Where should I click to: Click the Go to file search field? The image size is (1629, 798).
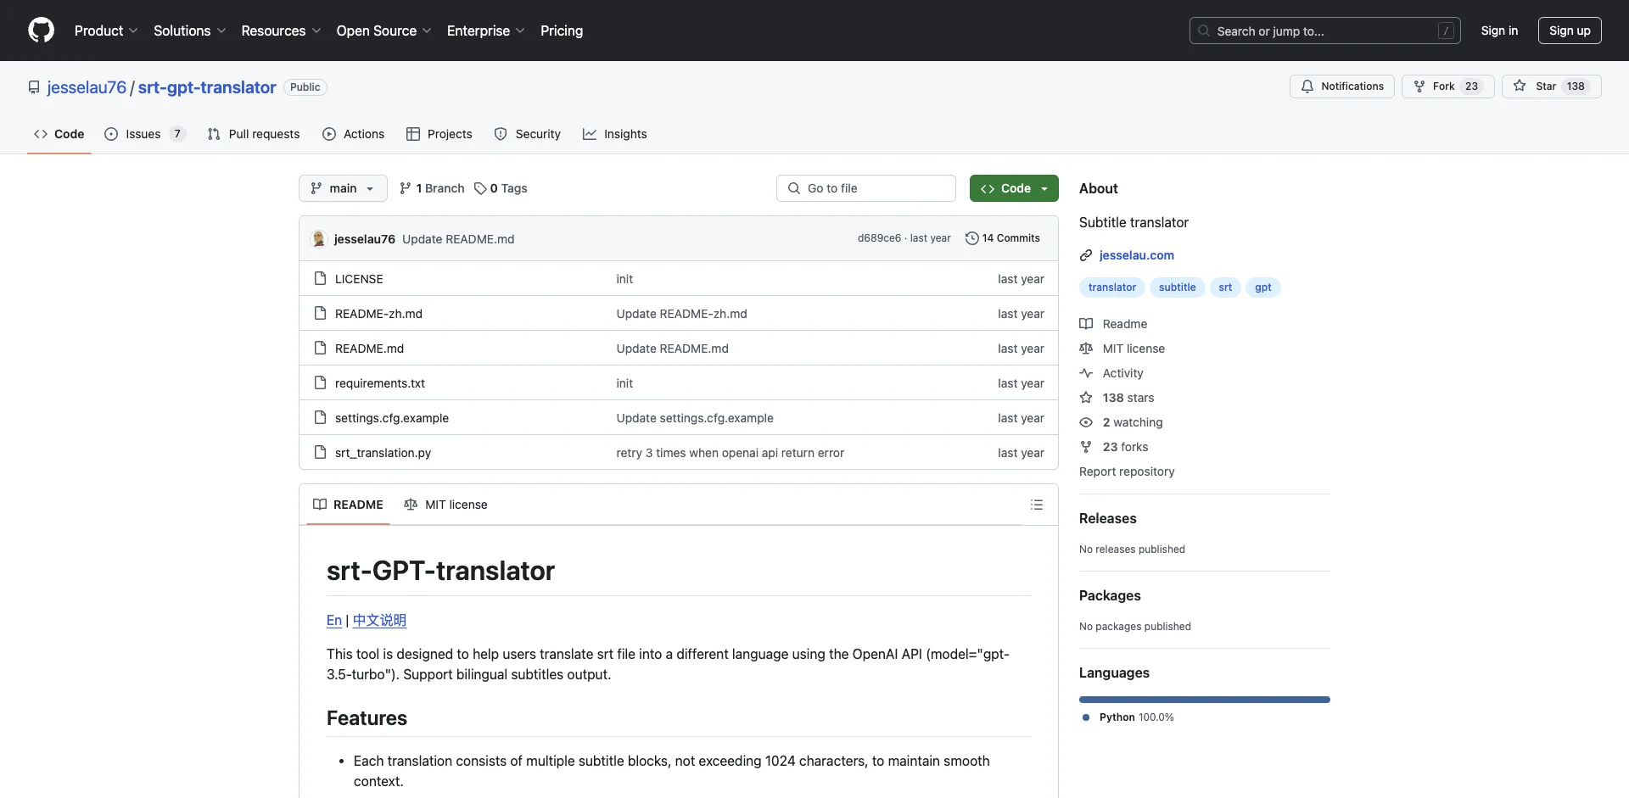pyautogui.click(x=866, y=188)
